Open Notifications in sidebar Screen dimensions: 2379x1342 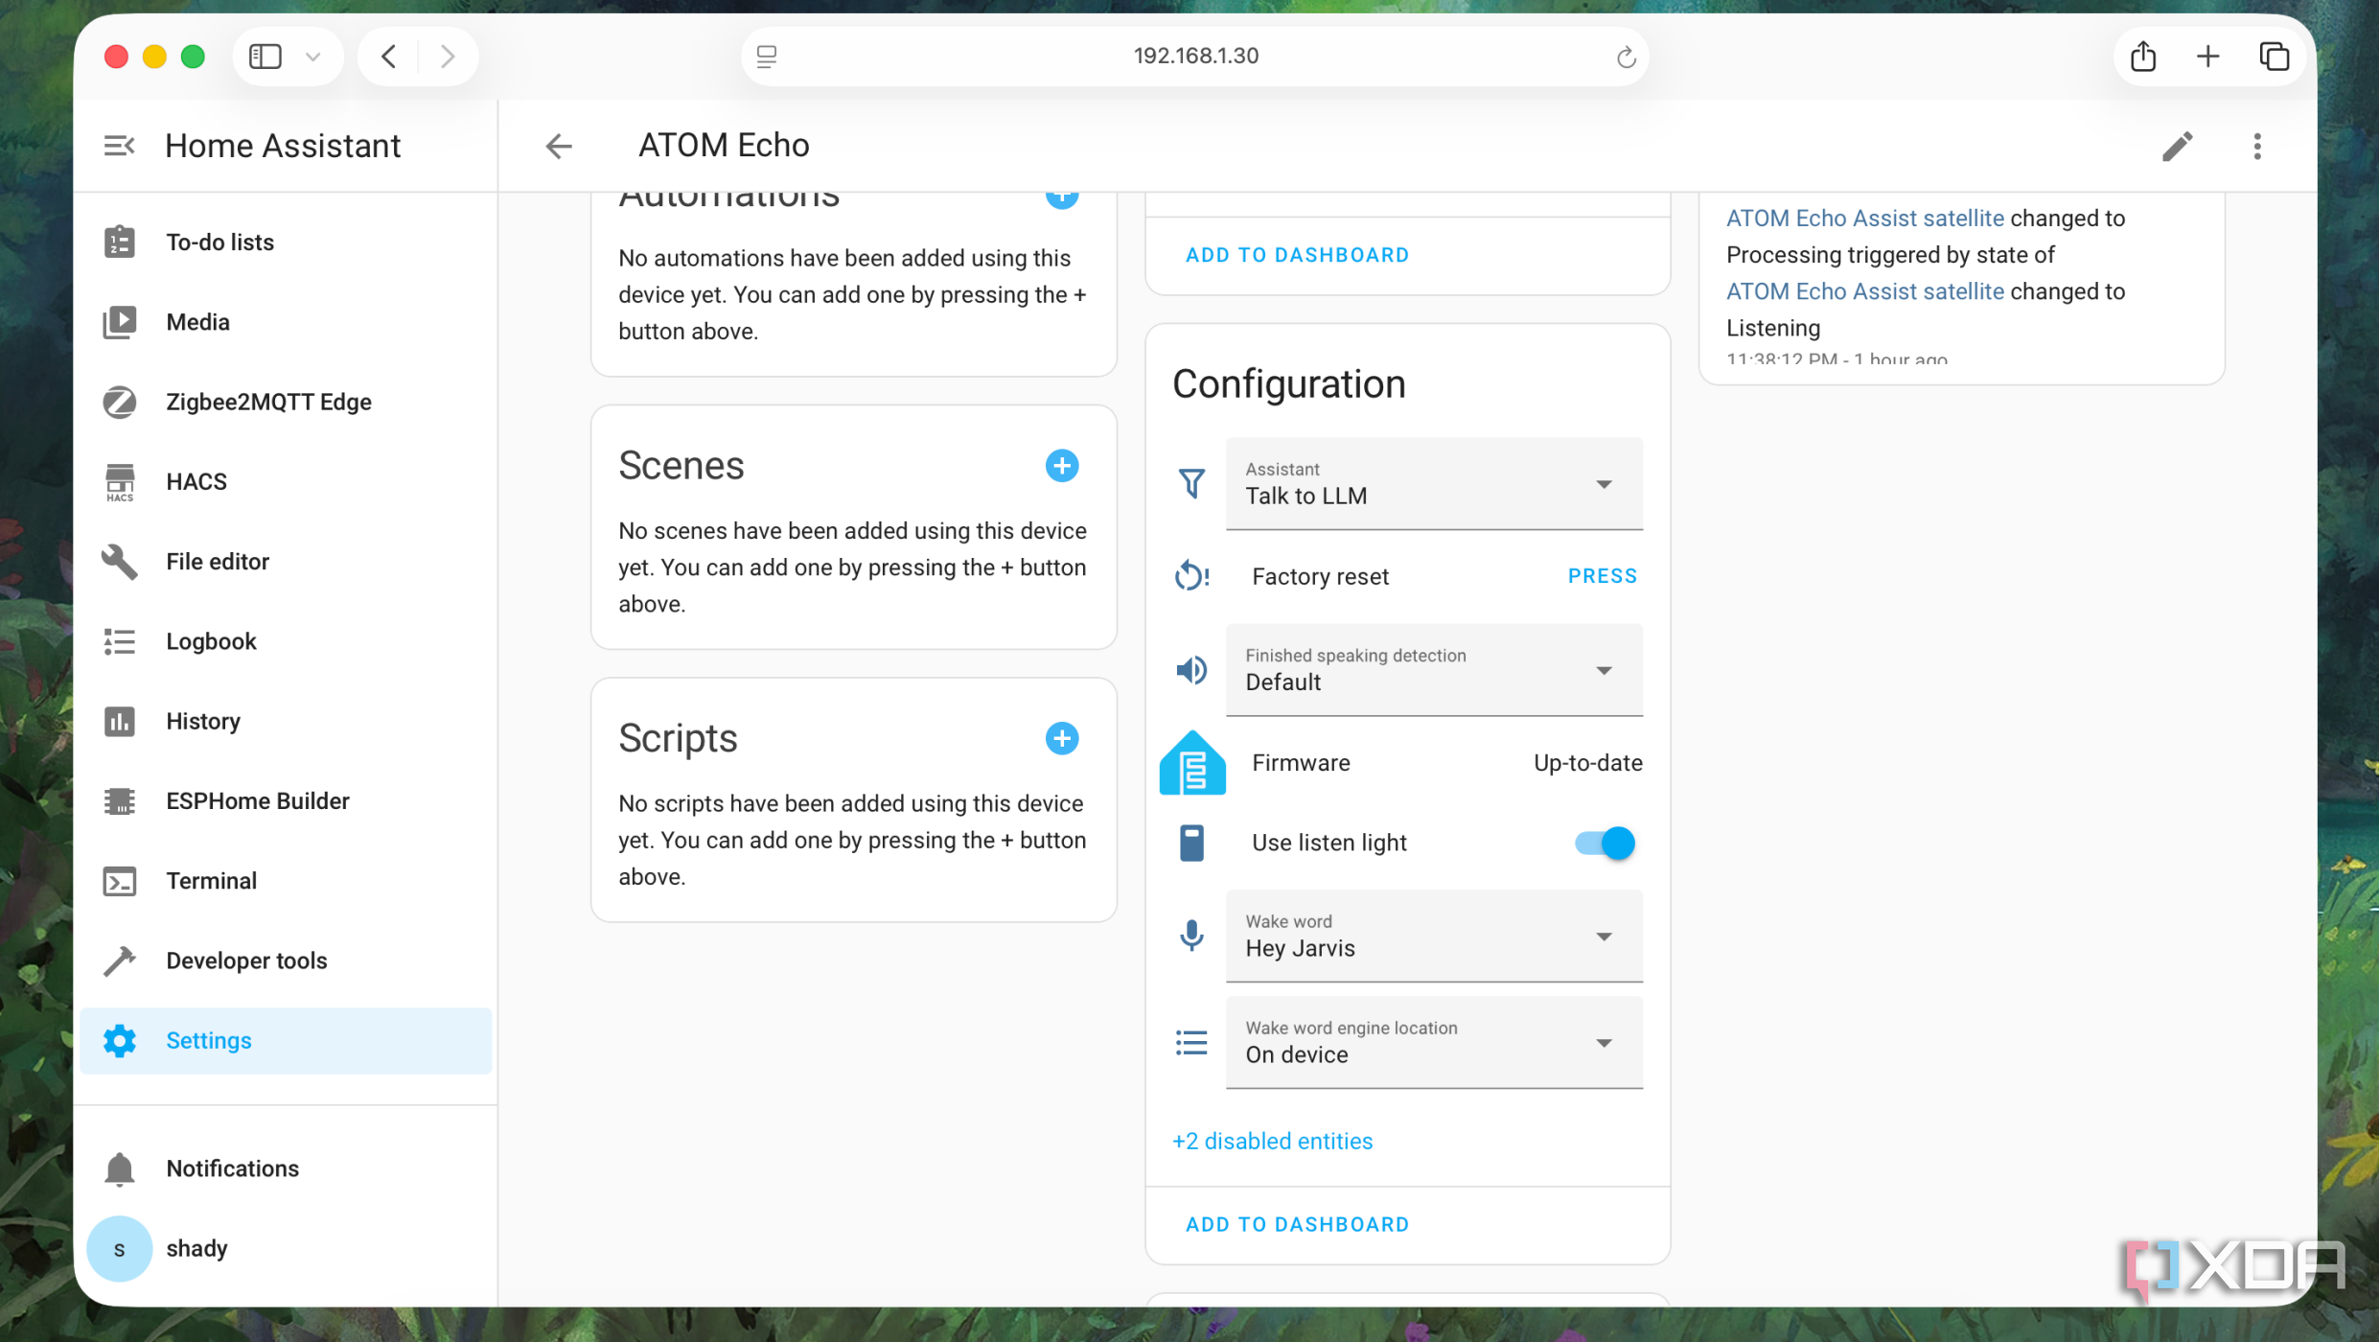tap(286, 1168)
